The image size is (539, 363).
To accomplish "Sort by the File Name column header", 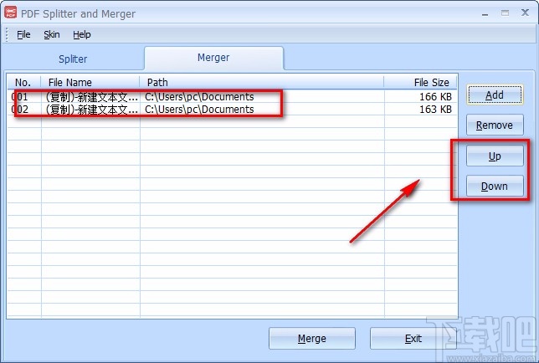I will tap(90, 83).
